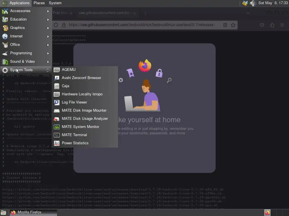The image size is (289, 216).
Task: Click the Hardware Locality lstopo icon
Action: 56,94
